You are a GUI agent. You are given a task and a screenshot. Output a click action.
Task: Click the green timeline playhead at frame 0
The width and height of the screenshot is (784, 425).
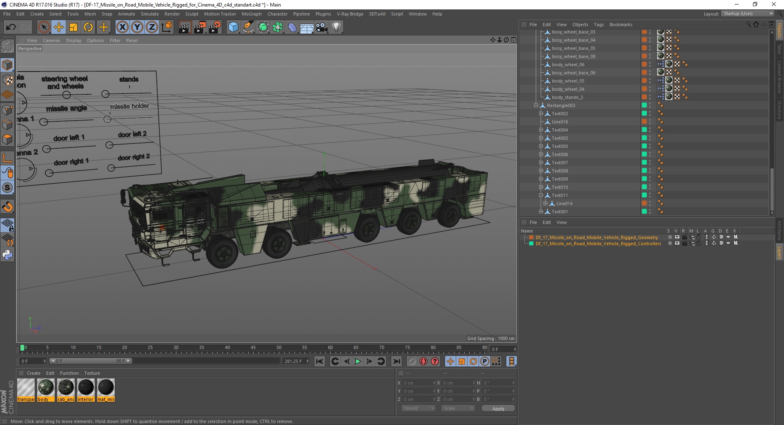click(x=22, y=348)
